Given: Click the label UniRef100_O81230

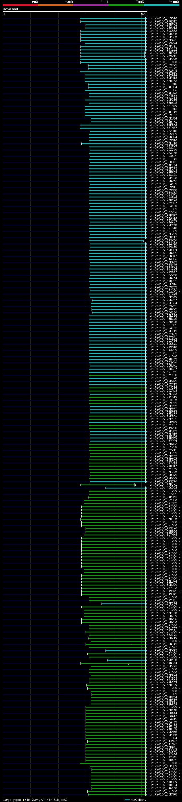Looking at the screenshot, I should [x=163, y=447].
